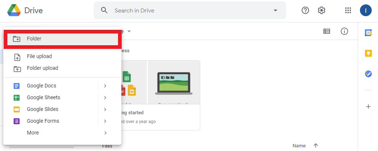Get add-ons with the plus icon
This screenshot has height=151, width=378.
point(368,107)
